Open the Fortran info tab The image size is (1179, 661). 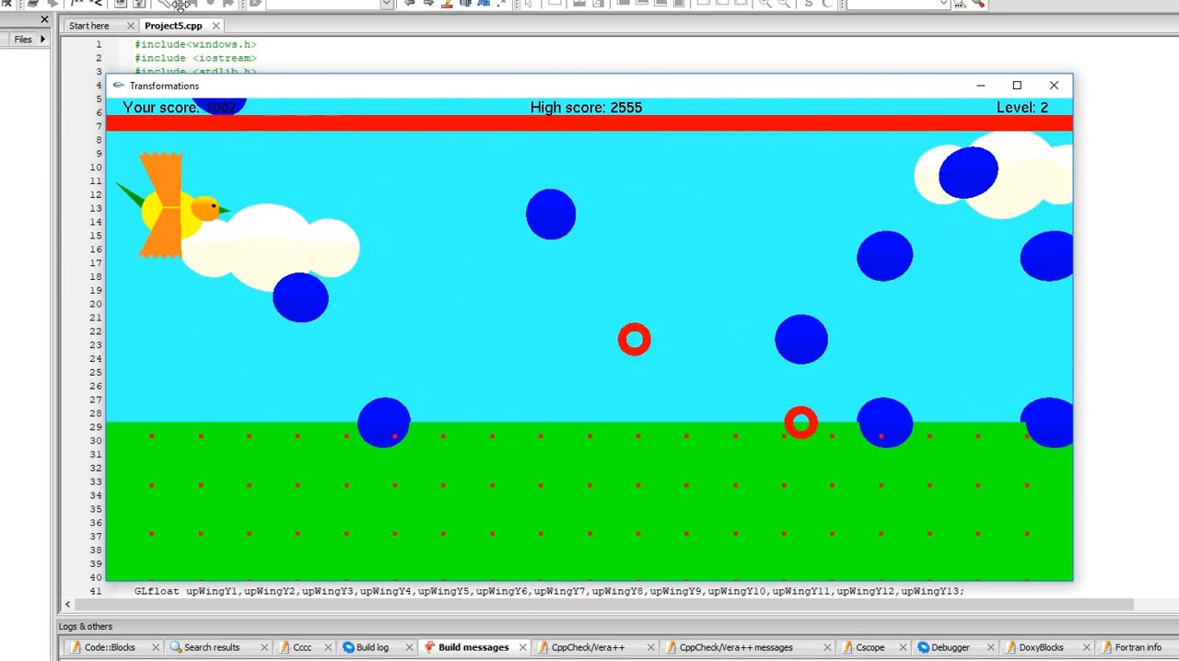[1138, 647]
